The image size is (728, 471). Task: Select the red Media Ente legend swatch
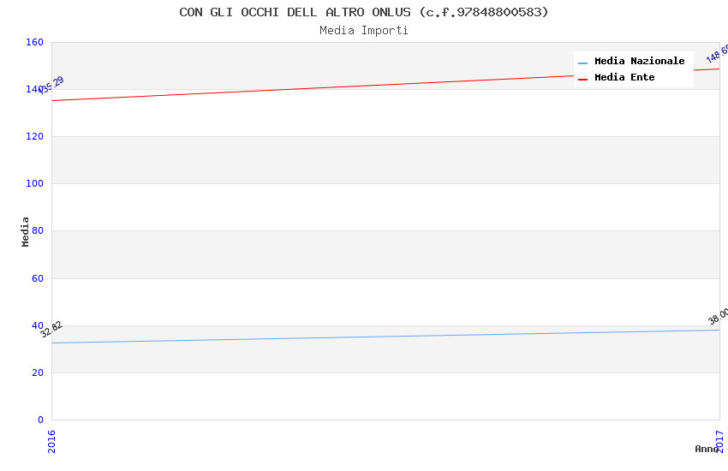pyautogui.click(x=582, y=80)
